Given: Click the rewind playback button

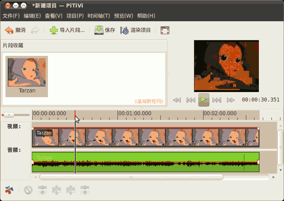Looking at the screenshot, I should point(177,100).
